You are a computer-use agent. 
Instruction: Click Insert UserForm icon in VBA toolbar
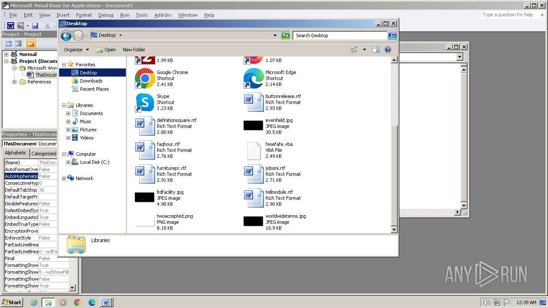[x=20, y=26]
